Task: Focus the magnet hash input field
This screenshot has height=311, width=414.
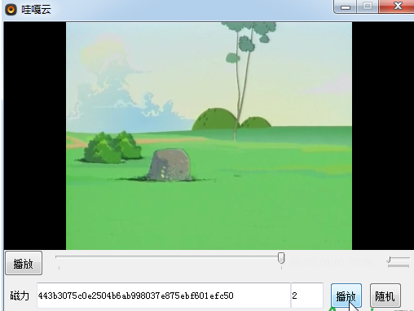Action: click(164, 296)
